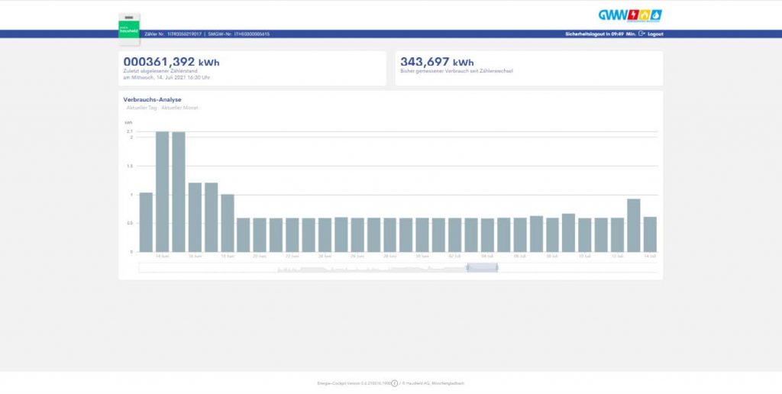Select the last bar at 14 Jul
This screenshot has height=394, width=782.
[650, 234]
